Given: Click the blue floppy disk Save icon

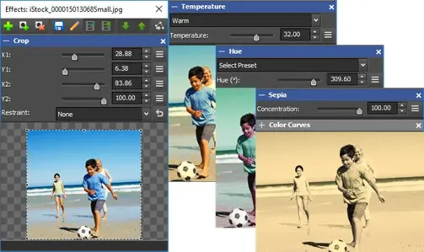Looking at the screenshot, I should click(x=59, y=26).
